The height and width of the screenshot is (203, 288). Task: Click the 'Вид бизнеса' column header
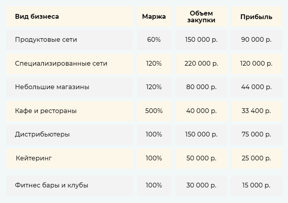click(x=37, y=17)
